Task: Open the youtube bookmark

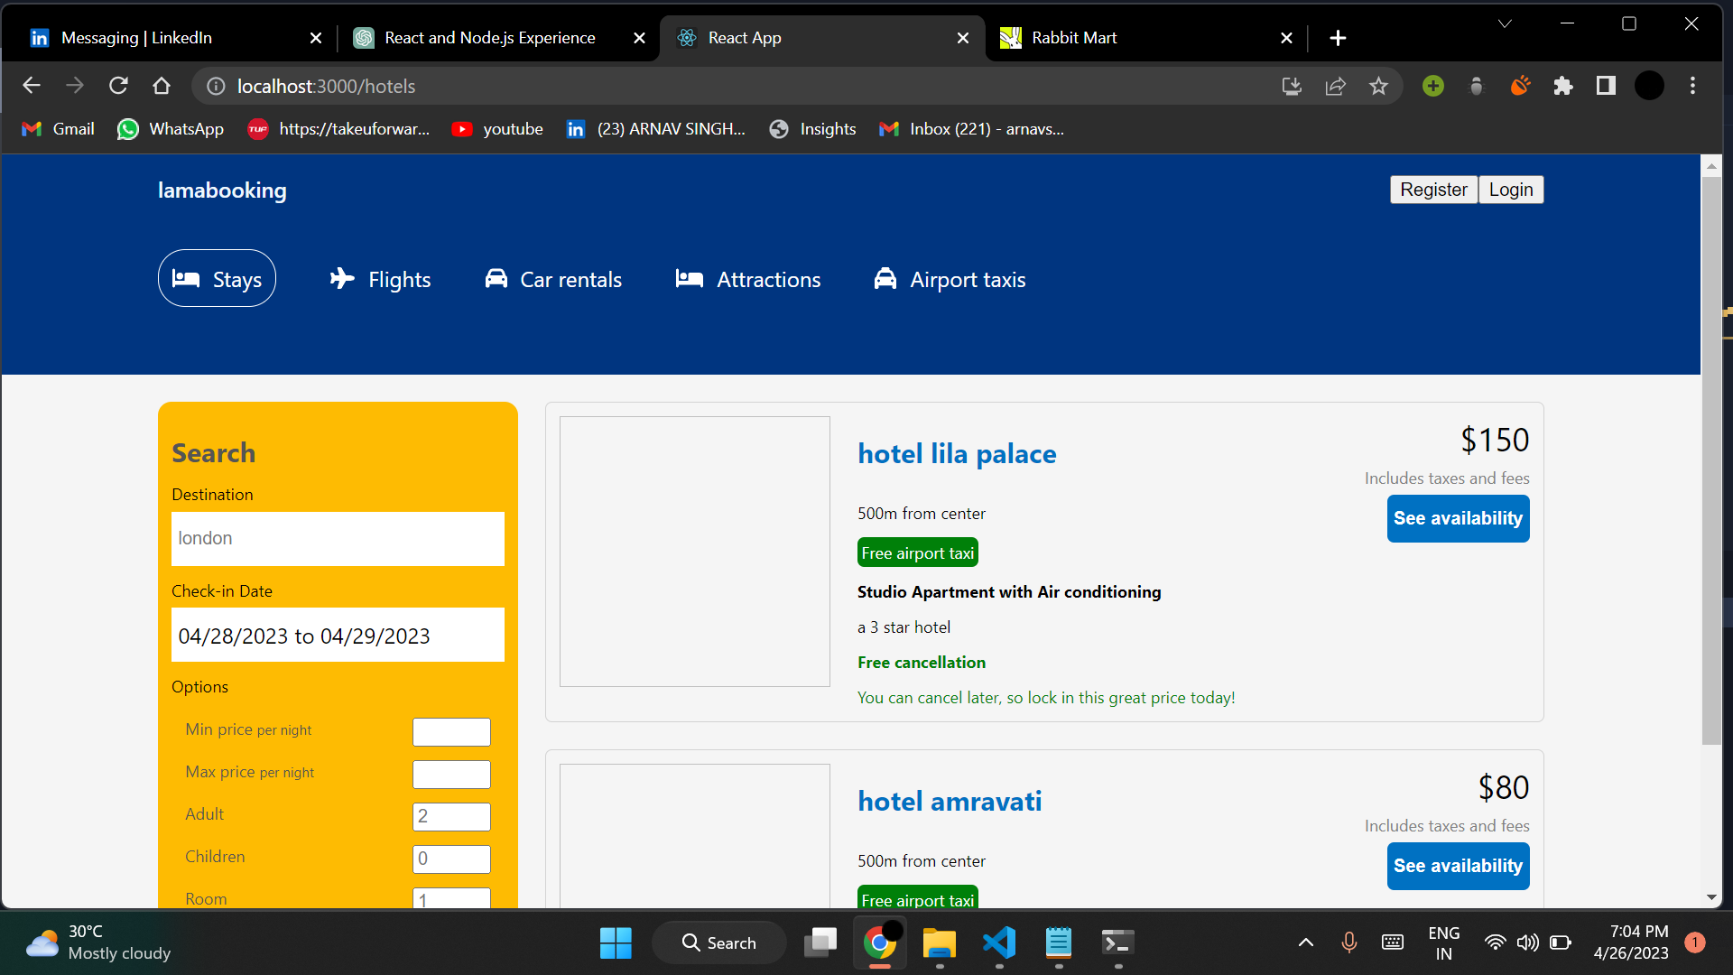Action: (x=497, y=128)
